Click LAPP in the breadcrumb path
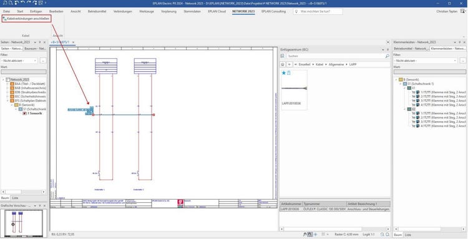This screenshot has height=239, width=468. tap(352, 64)
